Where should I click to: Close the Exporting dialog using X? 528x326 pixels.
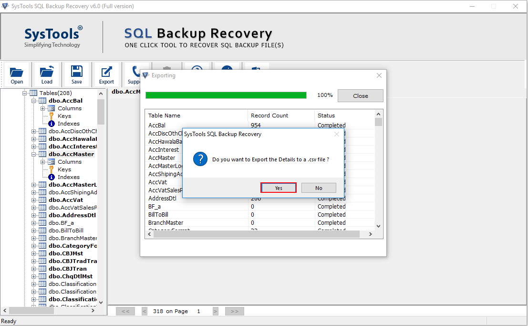coord(379,75)
